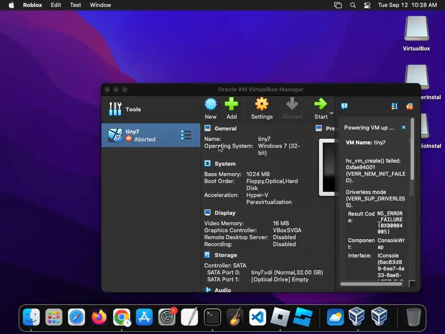Open Control Center from menu bar
The height and width of the screenshot is (334, 445).
(367, 5)
